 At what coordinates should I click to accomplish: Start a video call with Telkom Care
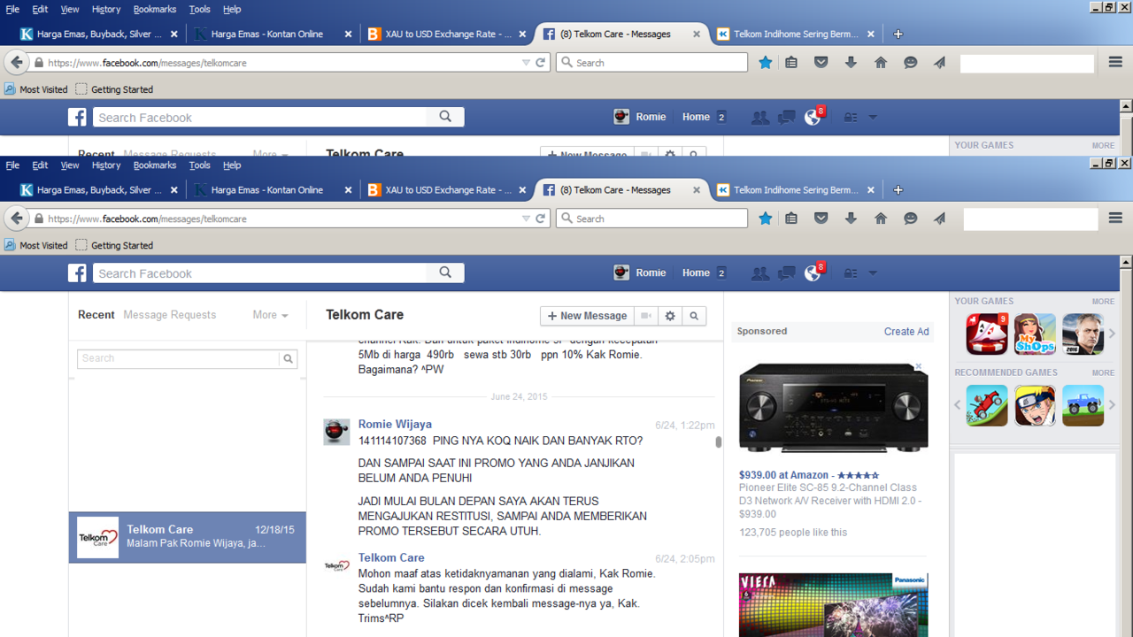pos(647,316)
